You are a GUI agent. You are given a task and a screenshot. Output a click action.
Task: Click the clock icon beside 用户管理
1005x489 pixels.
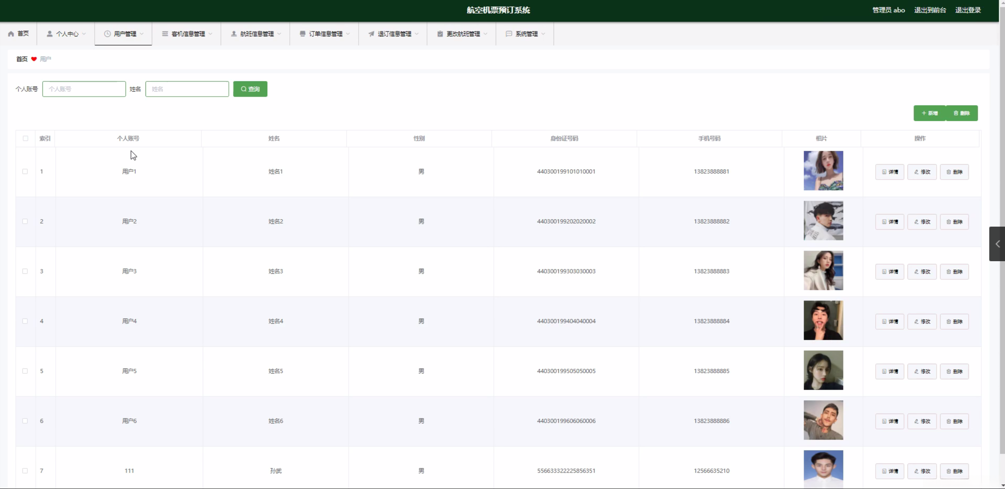(107, 34)
